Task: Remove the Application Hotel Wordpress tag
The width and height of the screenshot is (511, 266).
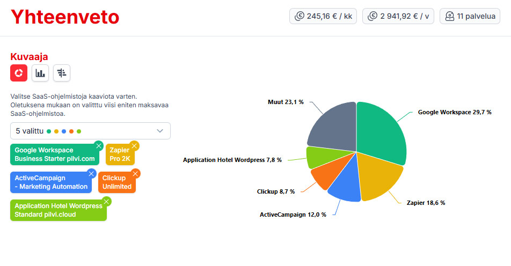Action: (106, 202)
